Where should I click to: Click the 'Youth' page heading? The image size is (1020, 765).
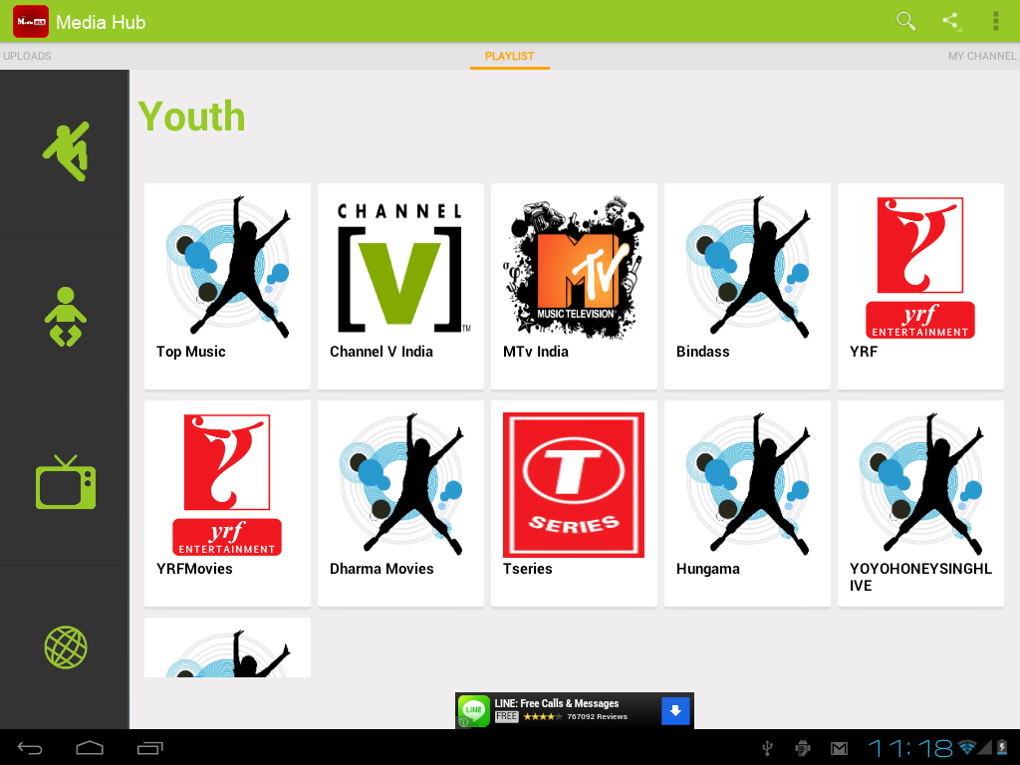pos(192,117)
